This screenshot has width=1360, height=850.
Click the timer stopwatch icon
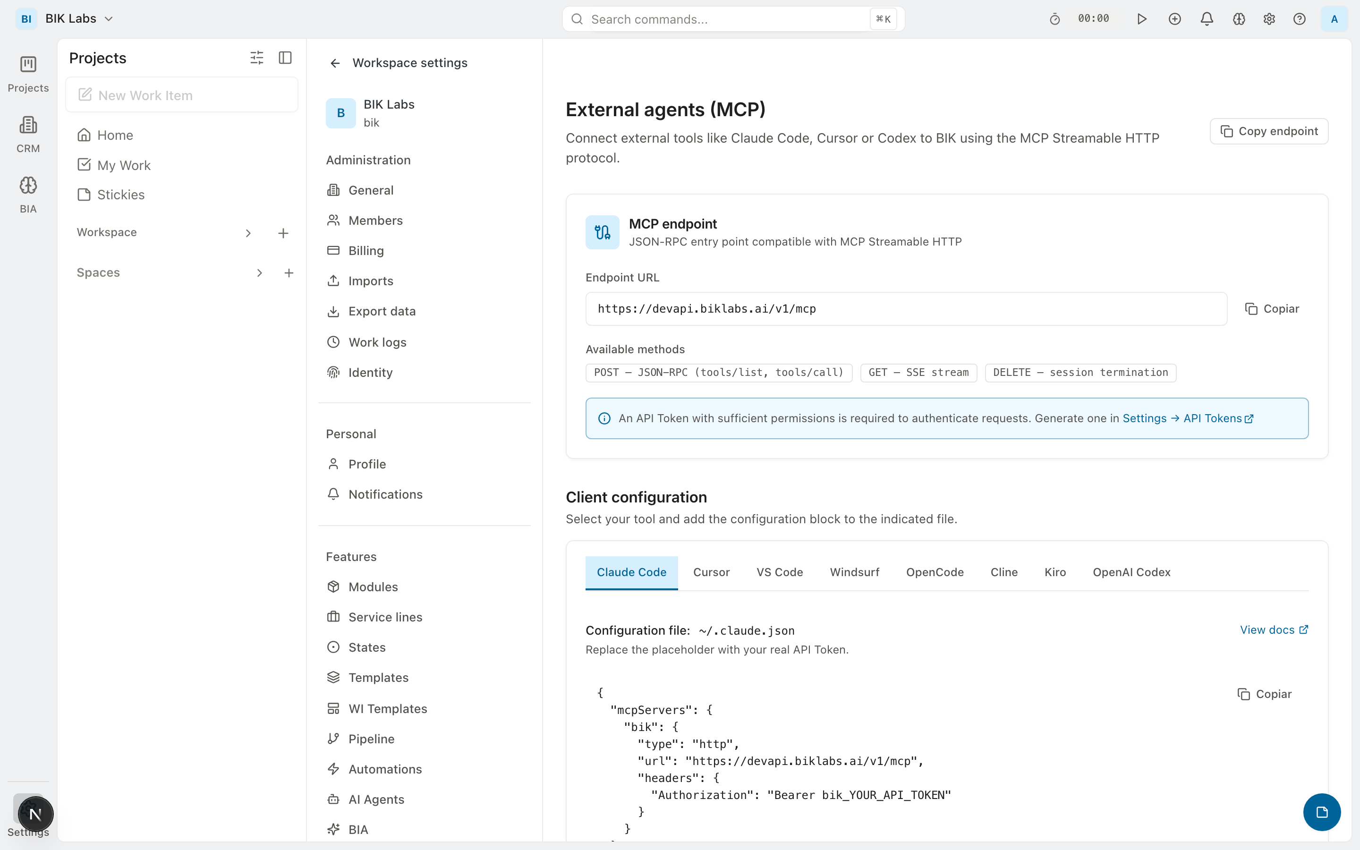click(x=1054, y=19)
